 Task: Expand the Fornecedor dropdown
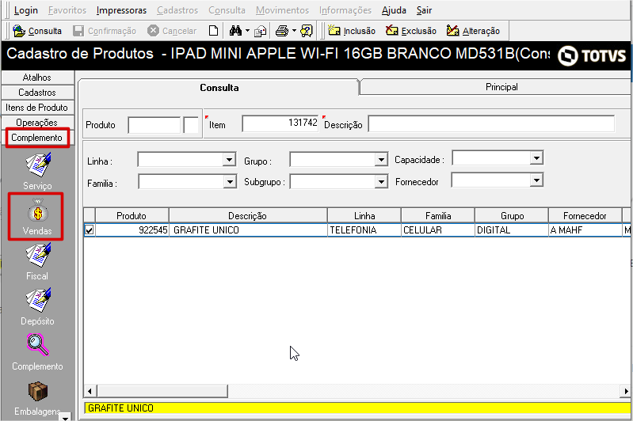click(x=536, y=180)
